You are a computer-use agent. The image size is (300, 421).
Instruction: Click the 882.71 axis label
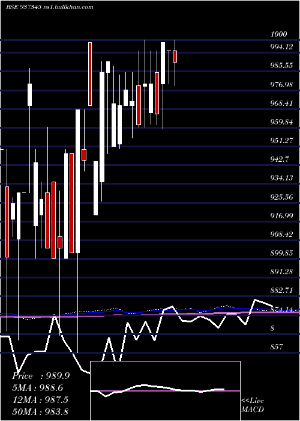click(281, 290)
